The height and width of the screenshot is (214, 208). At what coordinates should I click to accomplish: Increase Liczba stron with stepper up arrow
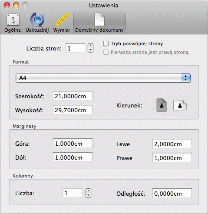(90, 46)
